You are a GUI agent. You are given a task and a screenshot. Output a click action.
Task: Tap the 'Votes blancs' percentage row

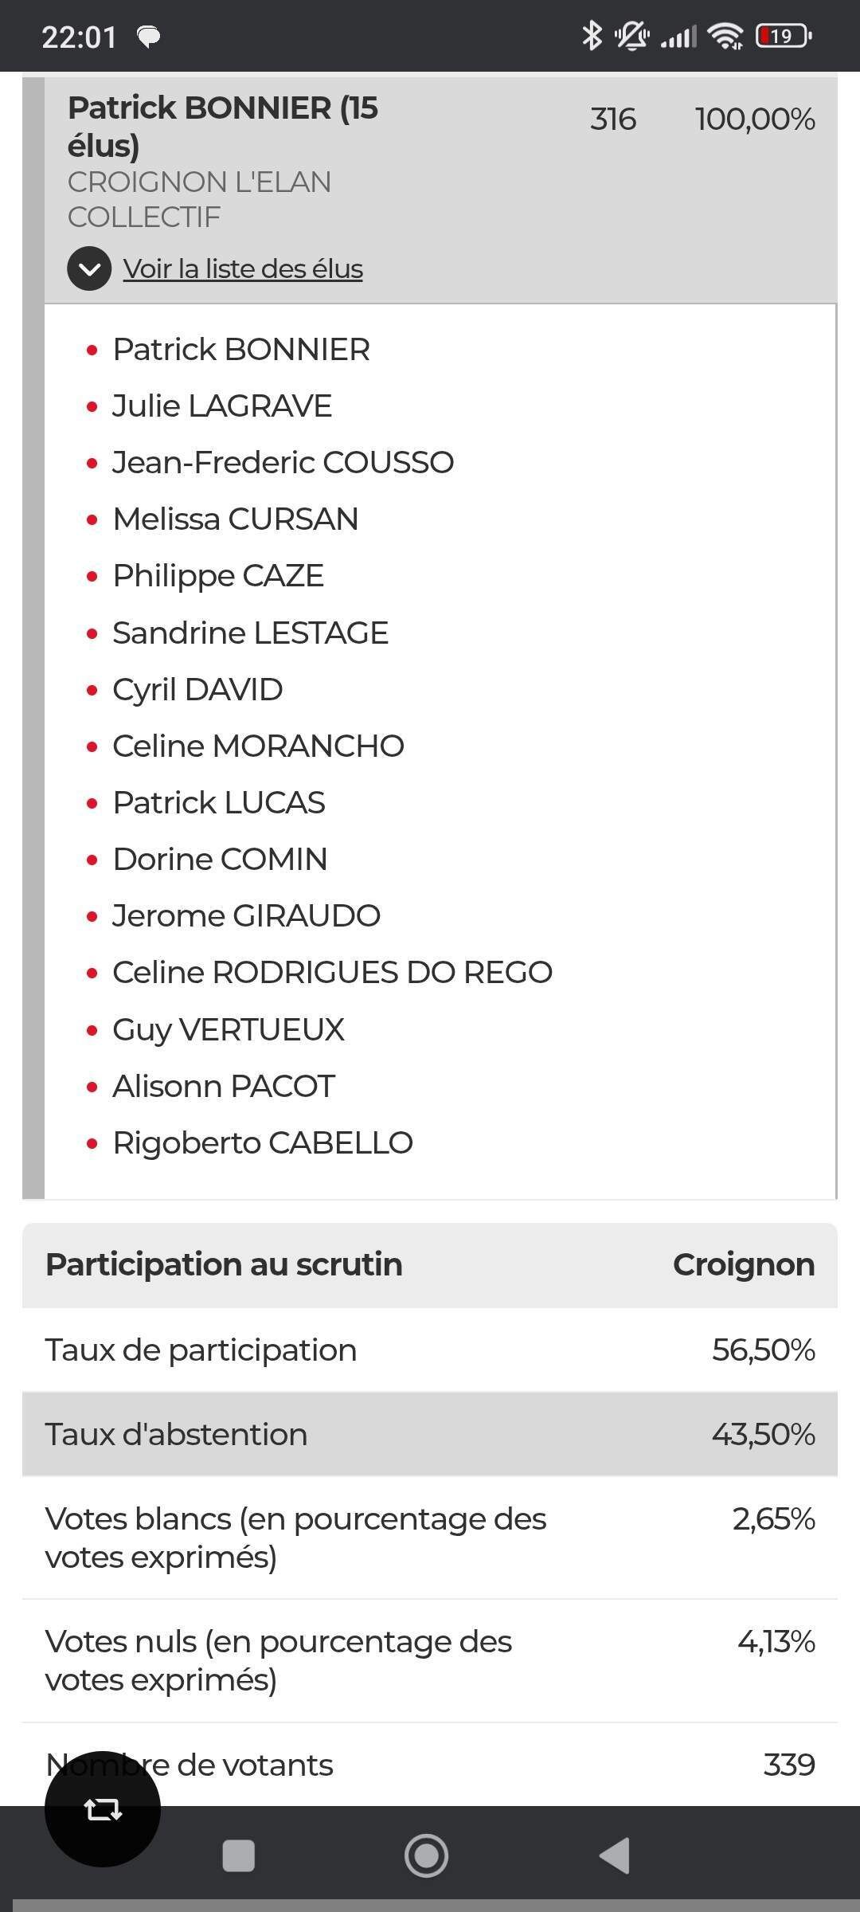430,1538
